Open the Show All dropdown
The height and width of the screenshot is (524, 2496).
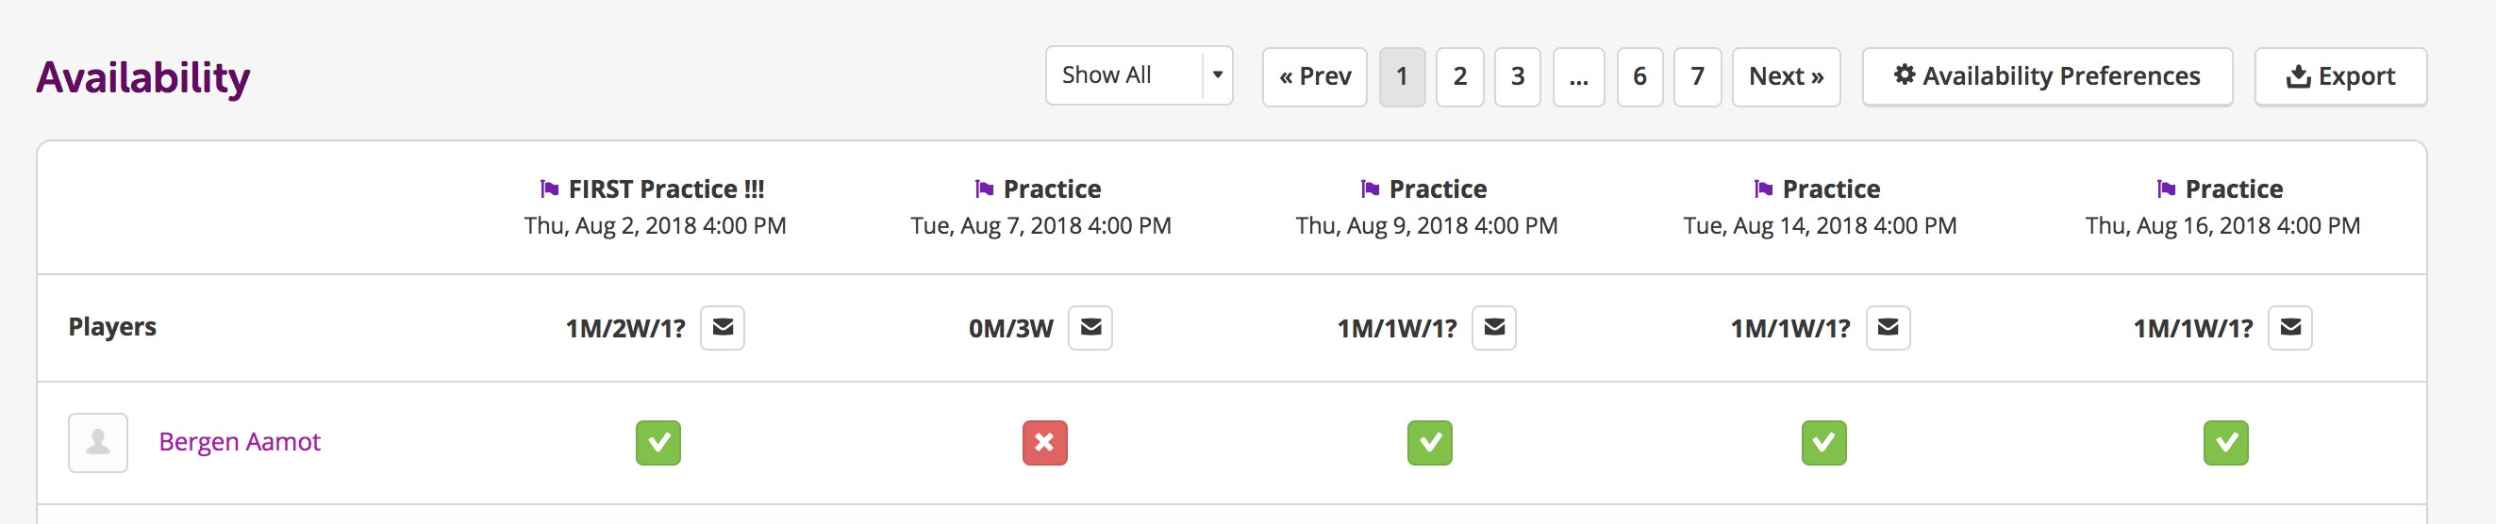pyautogui.click(x=1139, y=75)
